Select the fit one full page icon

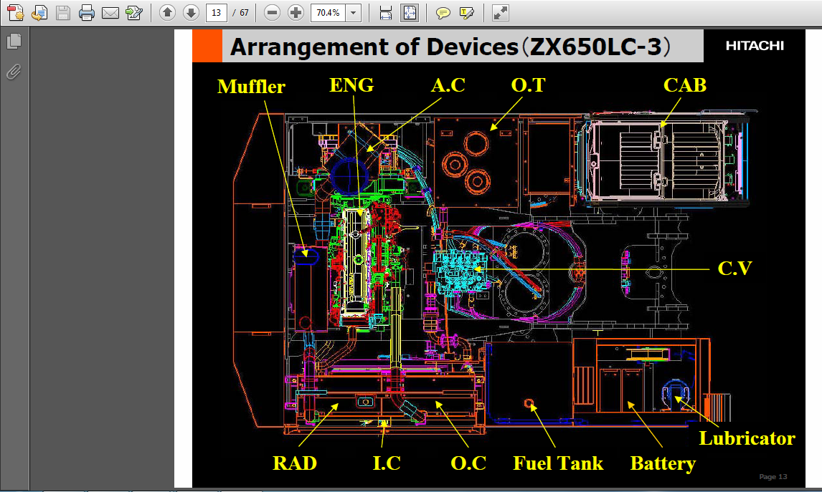pyautogui.click(x=410, y=13)
